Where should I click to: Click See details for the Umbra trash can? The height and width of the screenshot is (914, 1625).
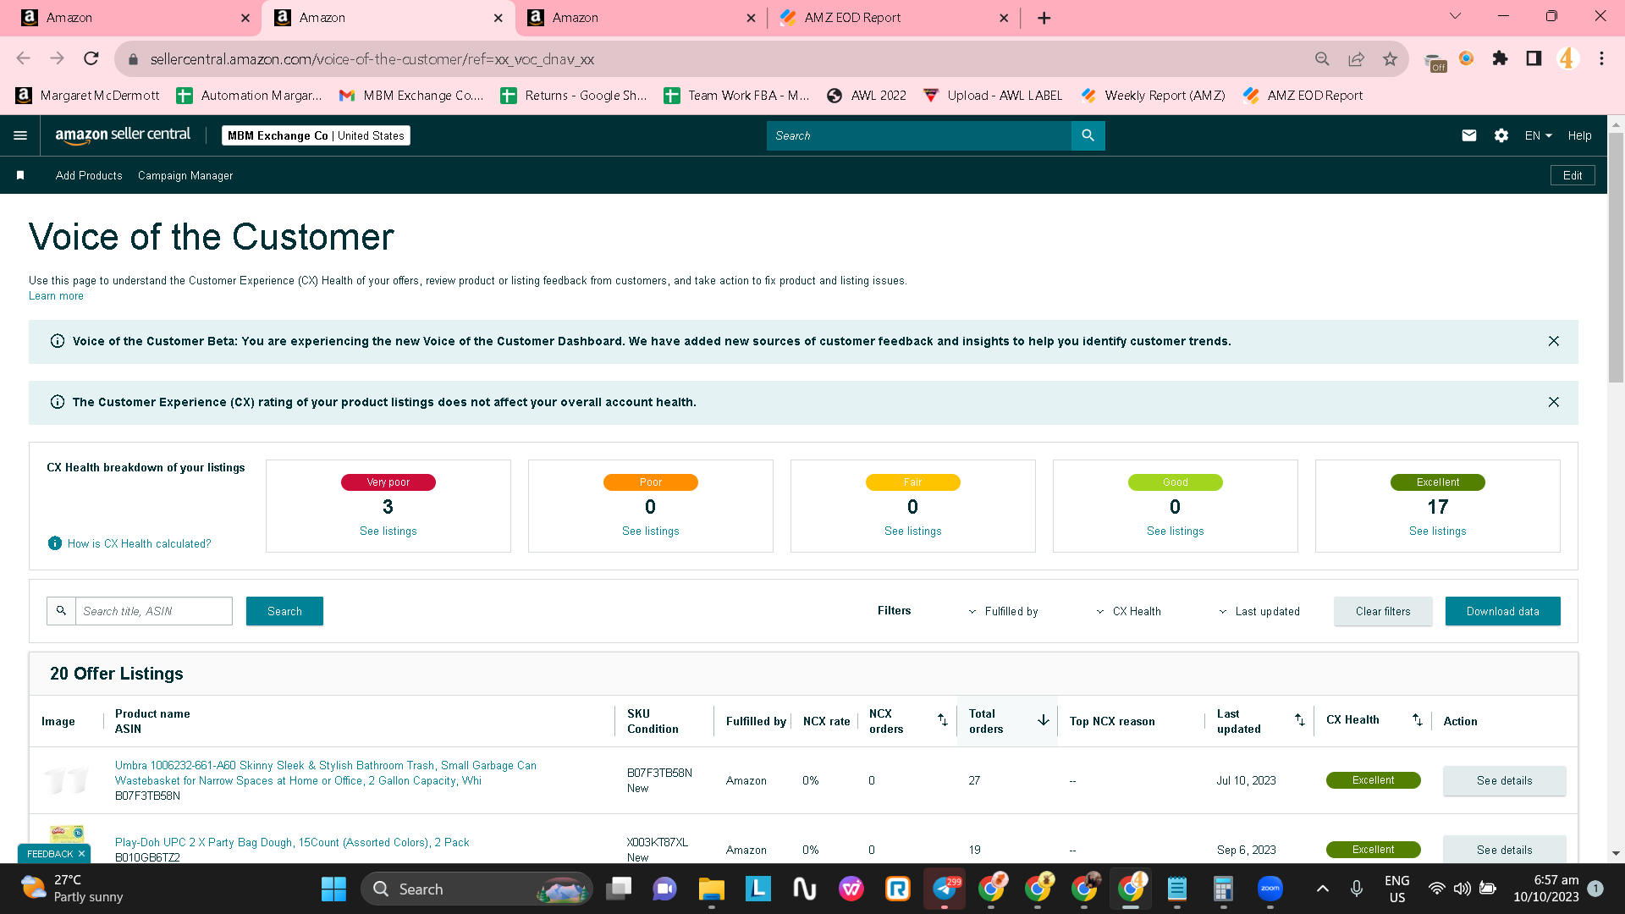point(1504,780)
